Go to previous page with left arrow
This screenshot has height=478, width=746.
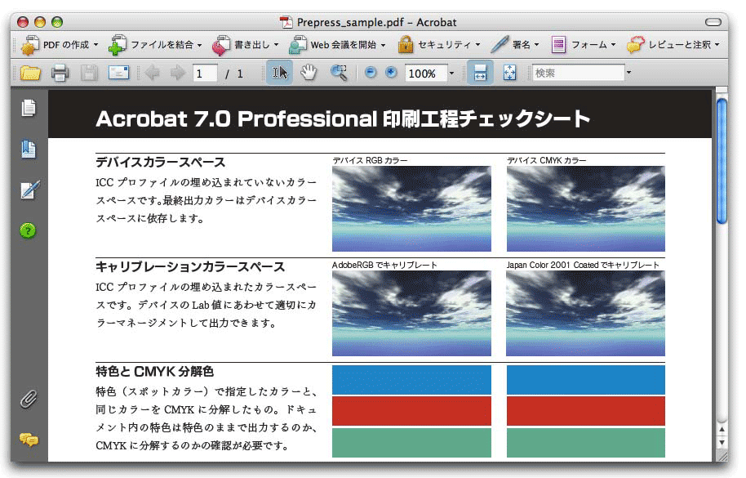tap(153, 74)
